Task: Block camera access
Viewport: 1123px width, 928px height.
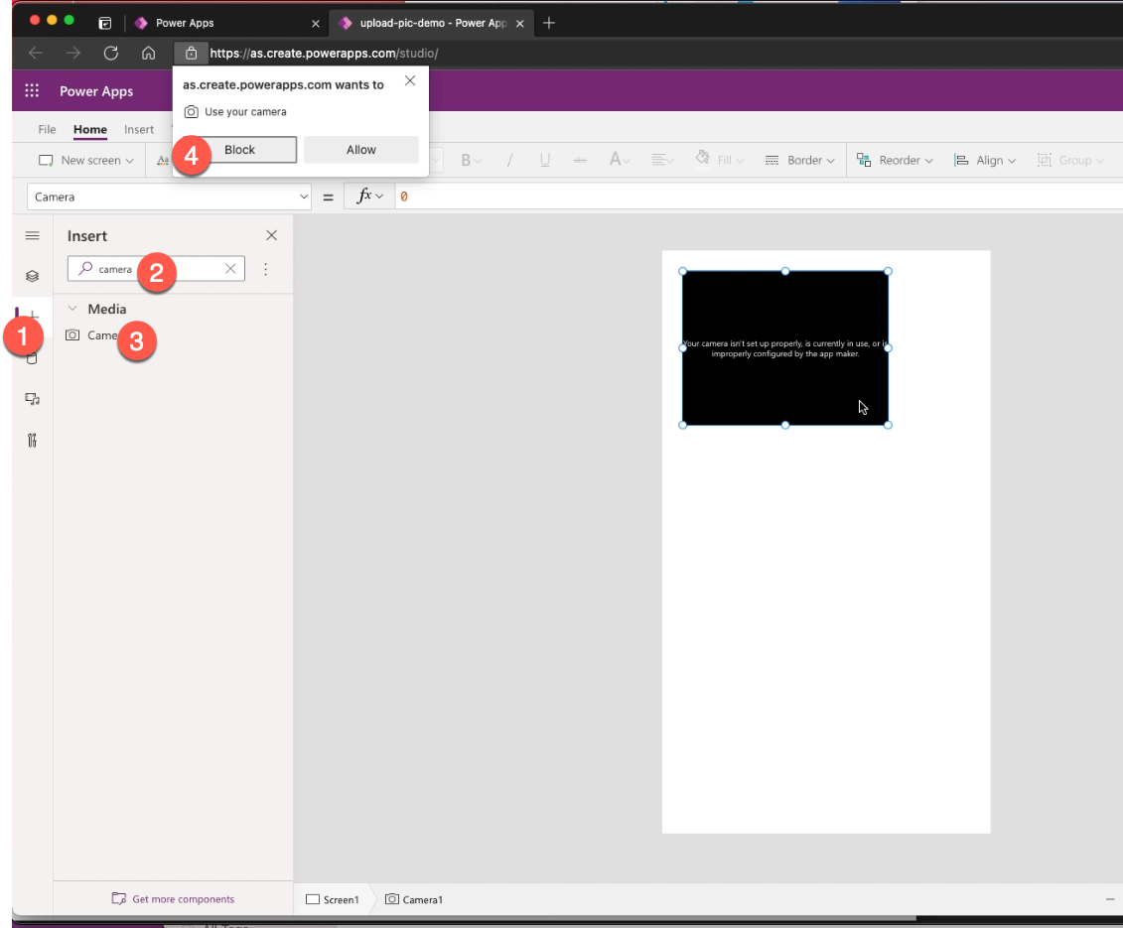Action: coord(239,150)
